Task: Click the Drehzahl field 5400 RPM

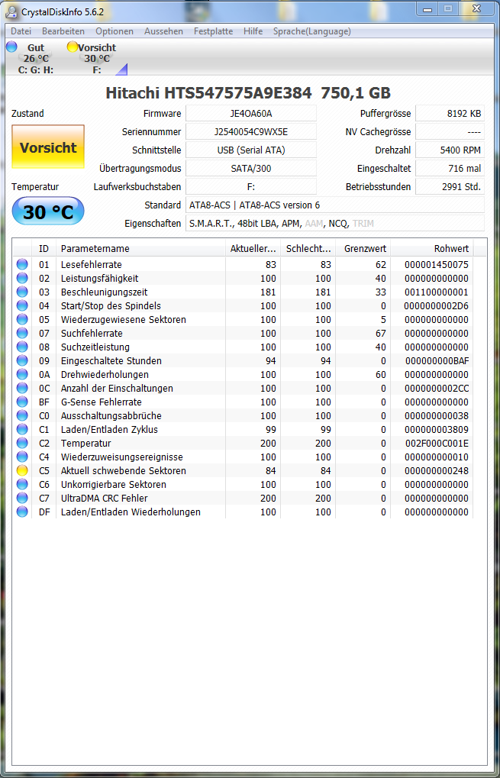Action: point(450,150)
